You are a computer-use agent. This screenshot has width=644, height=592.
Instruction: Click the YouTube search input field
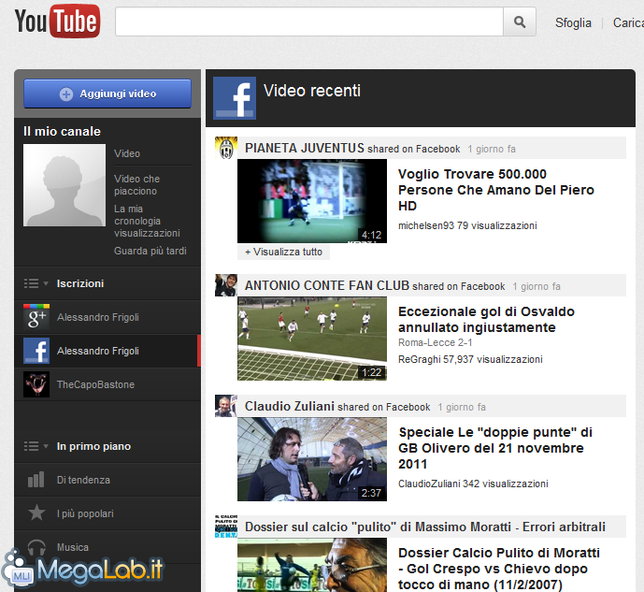tap(309, 22)
